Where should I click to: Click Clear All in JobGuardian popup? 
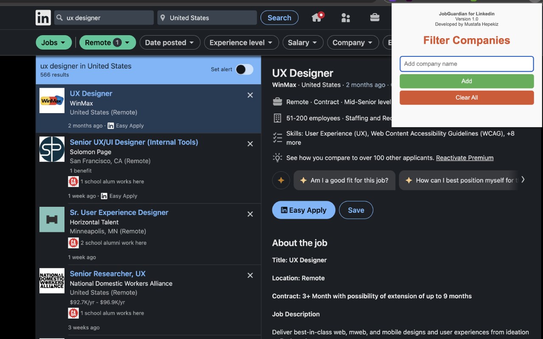[467, 97]
